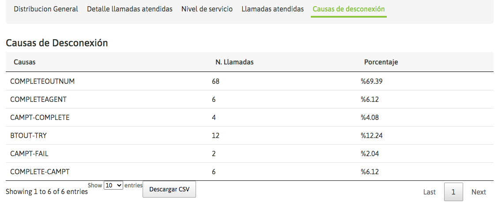Click the Causas de desconexión tab

348,9
